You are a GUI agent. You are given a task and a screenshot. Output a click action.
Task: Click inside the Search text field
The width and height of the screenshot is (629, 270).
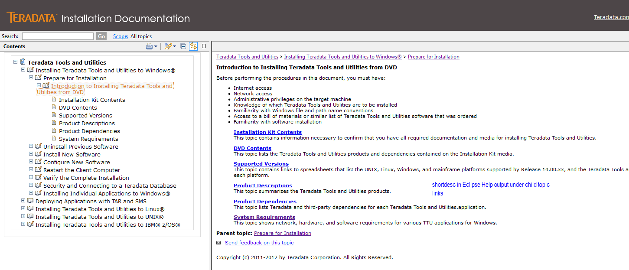(x=58, y=36)
